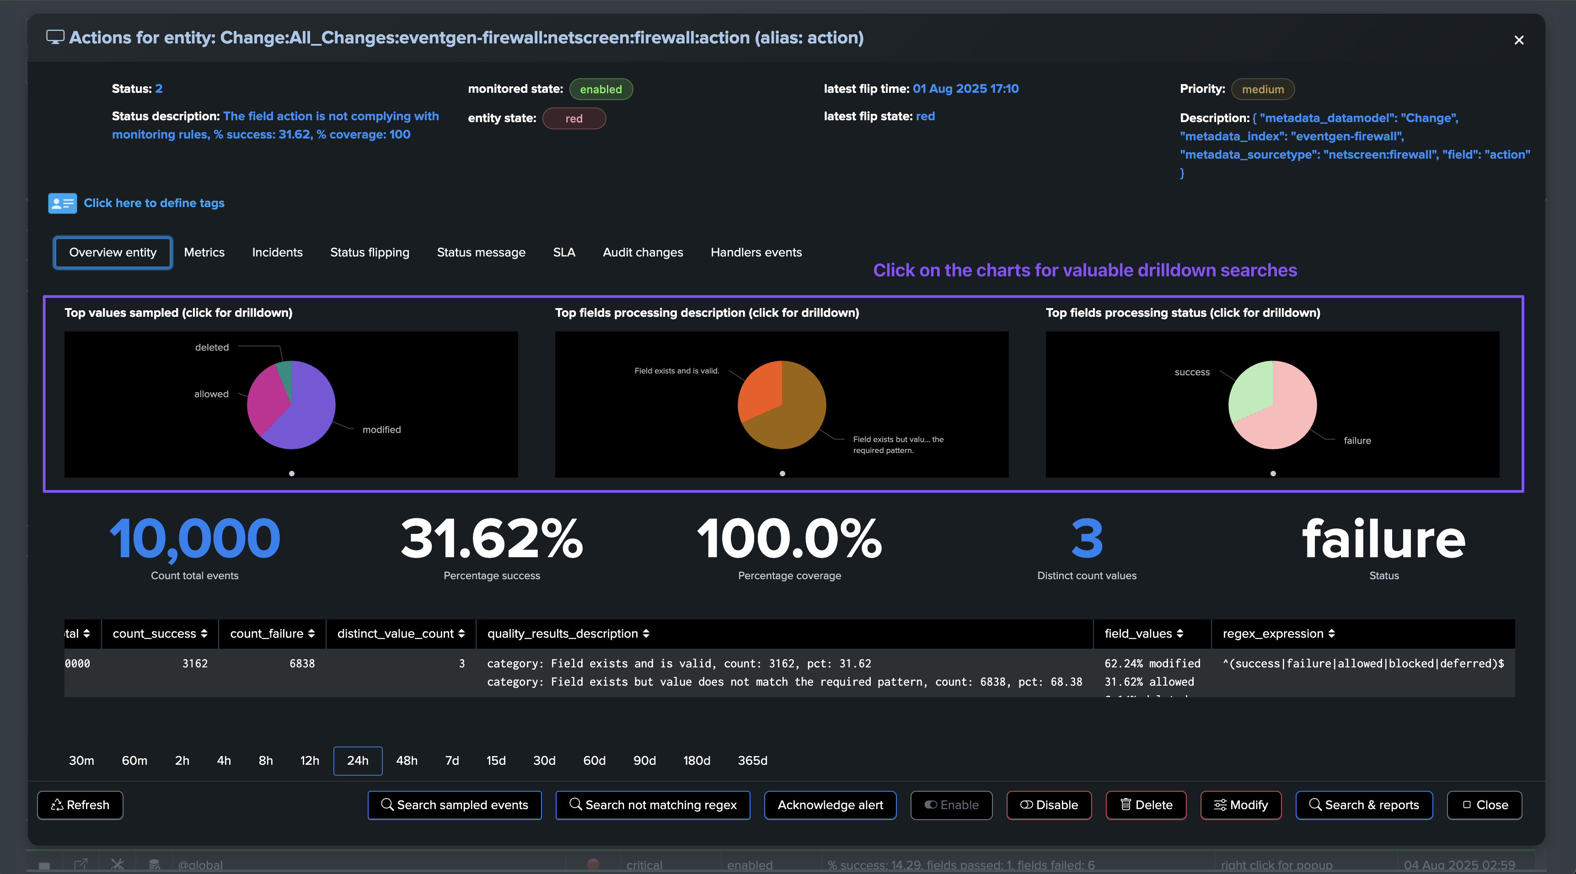Click the red entity state badge

[x=574, y=119]
